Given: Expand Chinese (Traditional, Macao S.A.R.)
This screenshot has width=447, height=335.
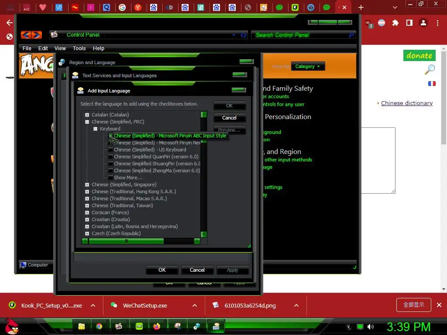Looking at the screenshot, I should tap(87, 198).
